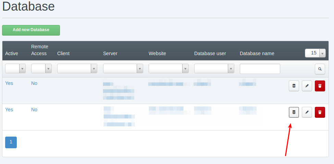Open the Server filter dropdown
Image resolution: width=334 pixels, height=164 pixels.
tap(123, 68)
